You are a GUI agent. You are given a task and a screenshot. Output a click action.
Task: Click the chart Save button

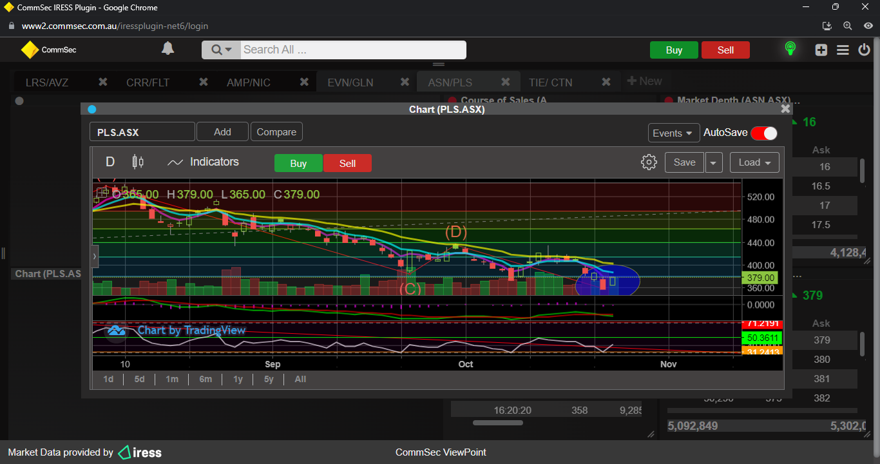684,162
